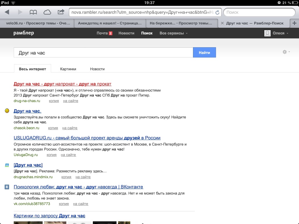Image resolution: width=299 pixels, height=224 pixels.
Task: Click the chasok.beon.ru green URL
Action: (27, 128)
